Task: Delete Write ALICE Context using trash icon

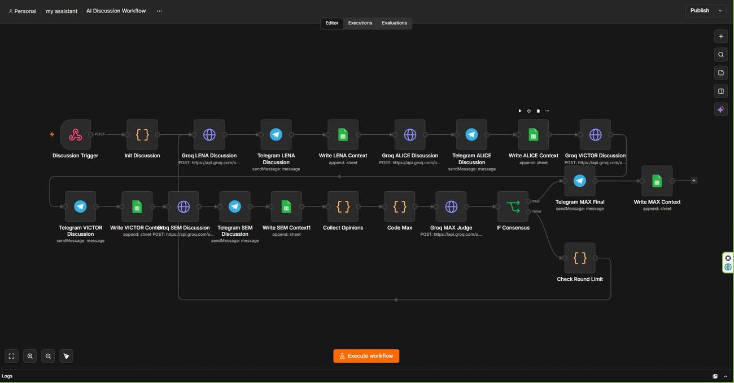Action: point(538,111)
